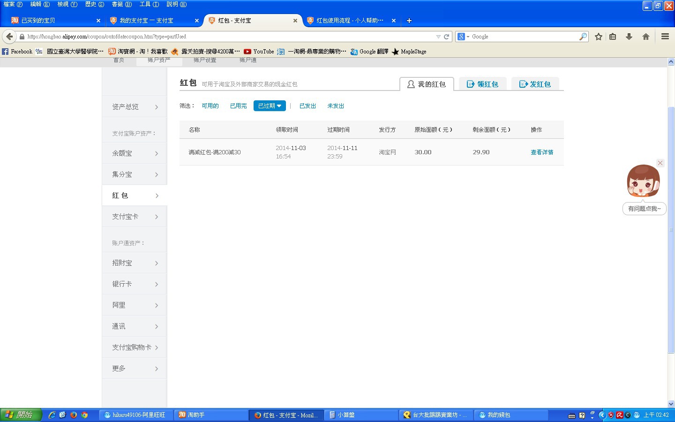The height and width of the screenshot is (422, 675).
Task: Go to the browser home icon
Action: 646,37
